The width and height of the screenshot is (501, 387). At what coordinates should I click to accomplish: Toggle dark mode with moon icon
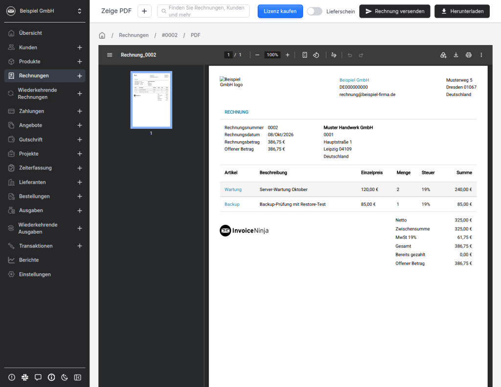click(65, 377)
